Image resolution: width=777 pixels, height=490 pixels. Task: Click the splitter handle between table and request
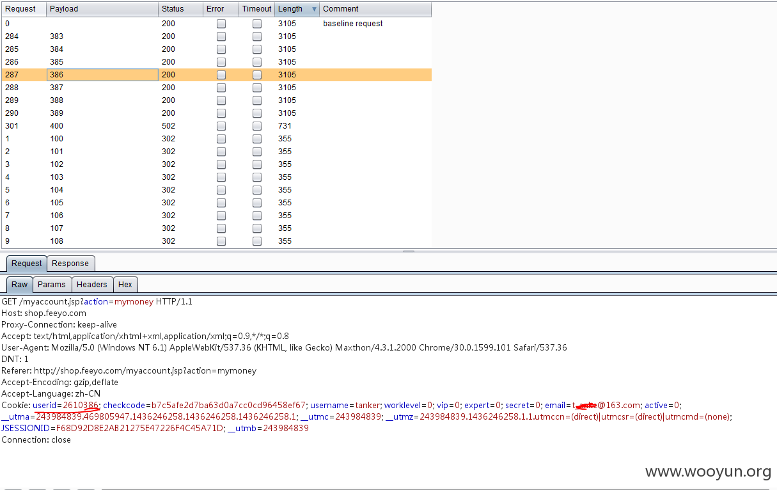click(408, 251)
